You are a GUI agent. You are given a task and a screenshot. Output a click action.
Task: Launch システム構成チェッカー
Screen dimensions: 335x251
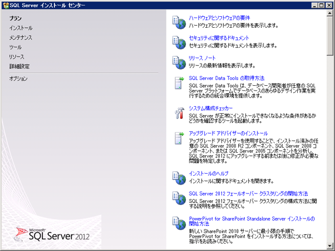click(210, 108)
